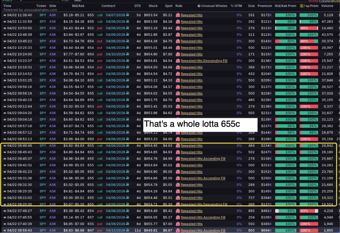The width and height of the screenshot is (340, 233).
Task: Sort by the Bid/Ask column header
Action: [x=78, y=6]
